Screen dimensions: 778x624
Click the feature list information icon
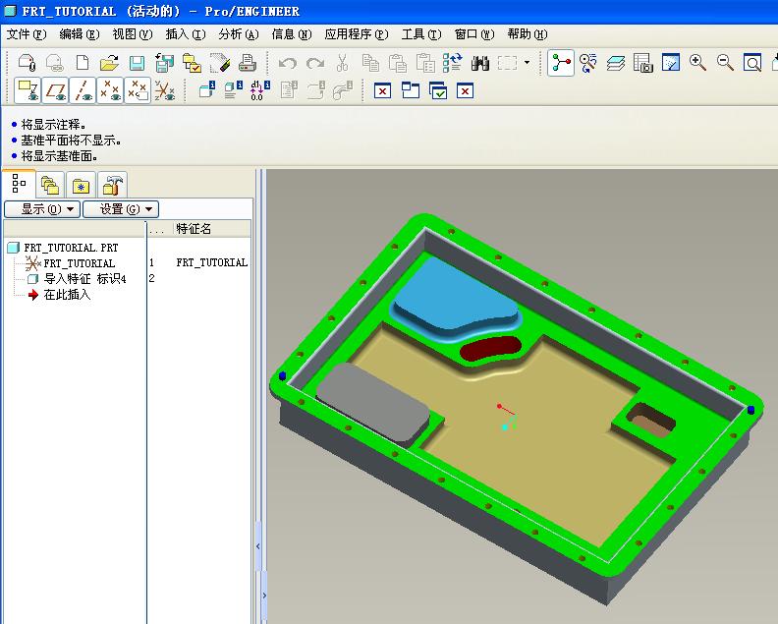pyautogui.click(x=233, y=89)
